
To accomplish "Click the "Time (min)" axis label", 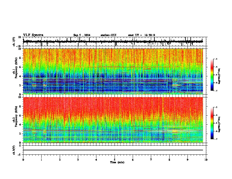I will tap(117, 162).
